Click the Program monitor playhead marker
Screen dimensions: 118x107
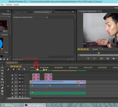tap(99, 53)
